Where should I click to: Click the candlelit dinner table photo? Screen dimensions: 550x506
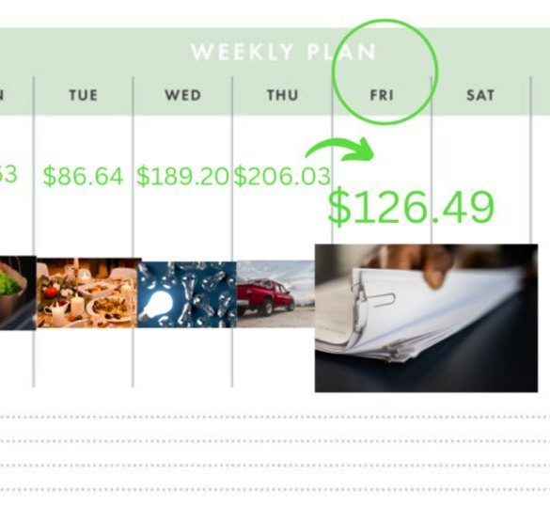click(88, 293)
